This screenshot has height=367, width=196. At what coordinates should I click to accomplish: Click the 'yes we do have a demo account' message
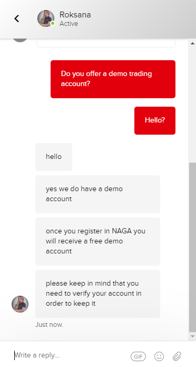pos(97,194)
